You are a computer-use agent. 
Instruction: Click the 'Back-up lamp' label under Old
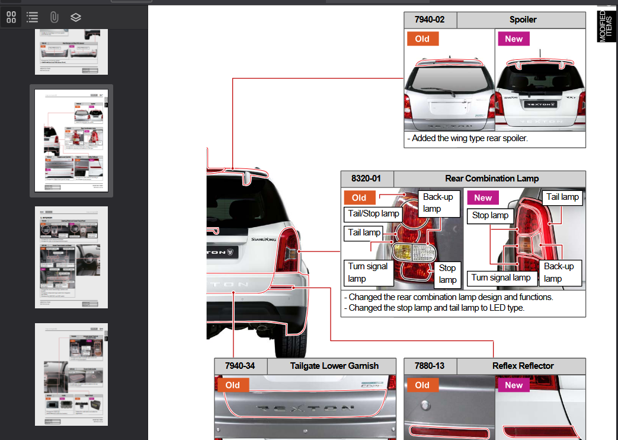click(x=438, y=203)
